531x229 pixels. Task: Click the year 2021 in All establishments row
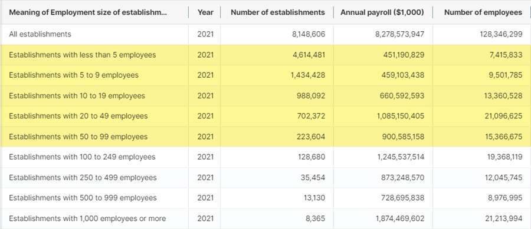coord(205,34)
